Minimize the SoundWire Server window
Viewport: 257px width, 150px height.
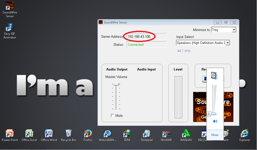(218, 22)
